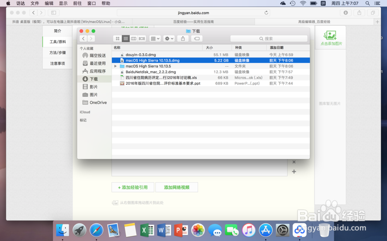This screenshot has height=241, width=387.
Task: Show Safari downloads
Action: [346, 13]
